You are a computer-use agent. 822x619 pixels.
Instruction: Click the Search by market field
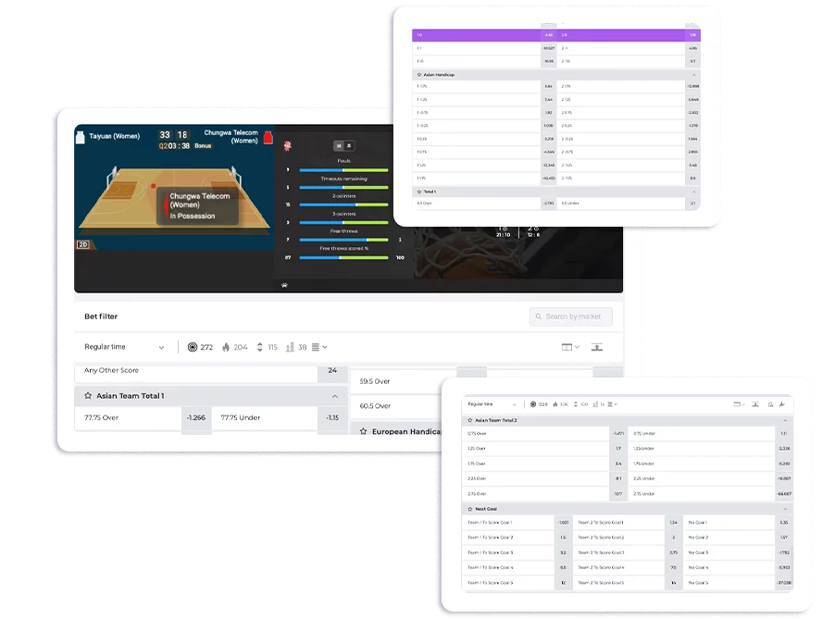pos(571,316)
